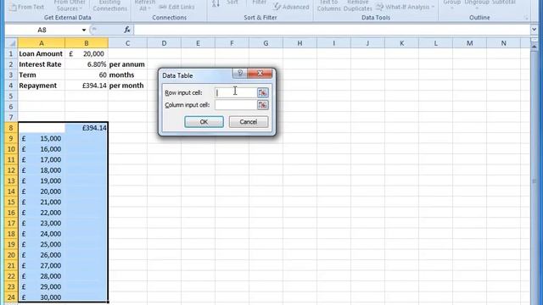Click the insert function fx icon

click(x=127, y=30)
